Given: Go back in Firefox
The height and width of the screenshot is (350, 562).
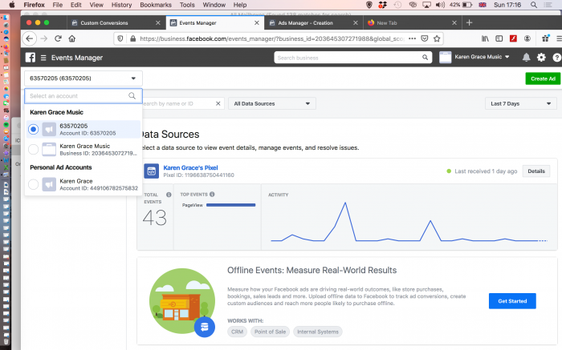Looking at the screenshot, I should (30, 38).
